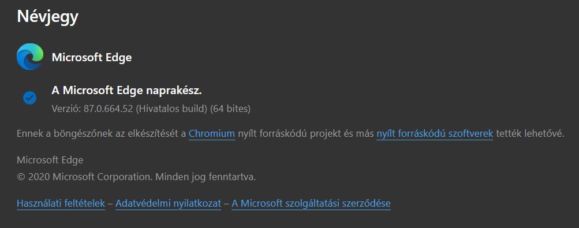Click the 'A Microsoft Edge naprakész.' status text
Viewport: 579px width, 228px height.
(x=126, y=91)
